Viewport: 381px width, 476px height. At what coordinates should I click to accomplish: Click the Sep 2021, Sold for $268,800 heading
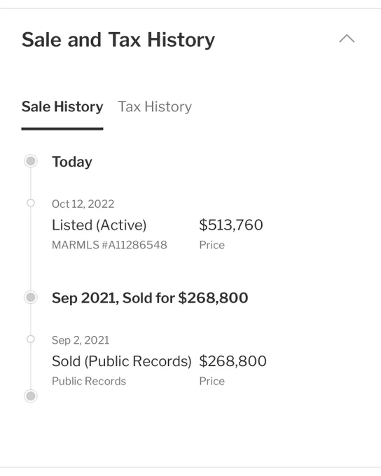click(x=150, y=297)
